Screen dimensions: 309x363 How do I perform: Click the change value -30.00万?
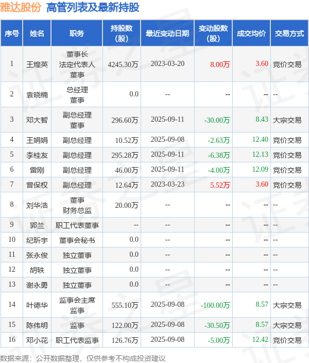[217, 120]
